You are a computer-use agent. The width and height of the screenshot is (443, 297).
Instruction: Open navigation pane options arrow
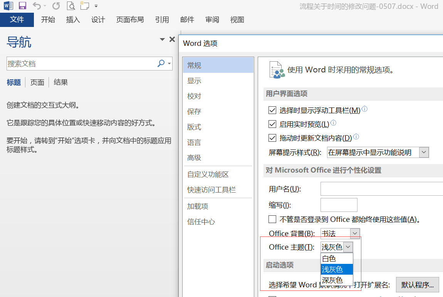coord(162,40)
